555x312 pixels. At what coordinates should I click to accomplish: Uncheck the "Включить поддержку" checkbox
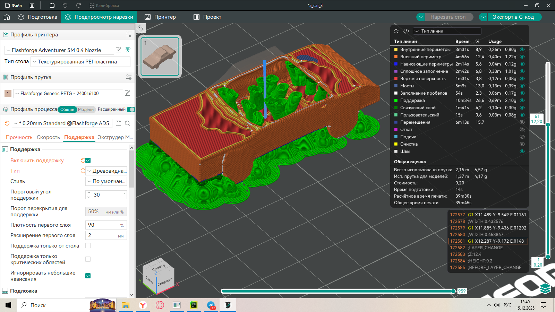88,160
